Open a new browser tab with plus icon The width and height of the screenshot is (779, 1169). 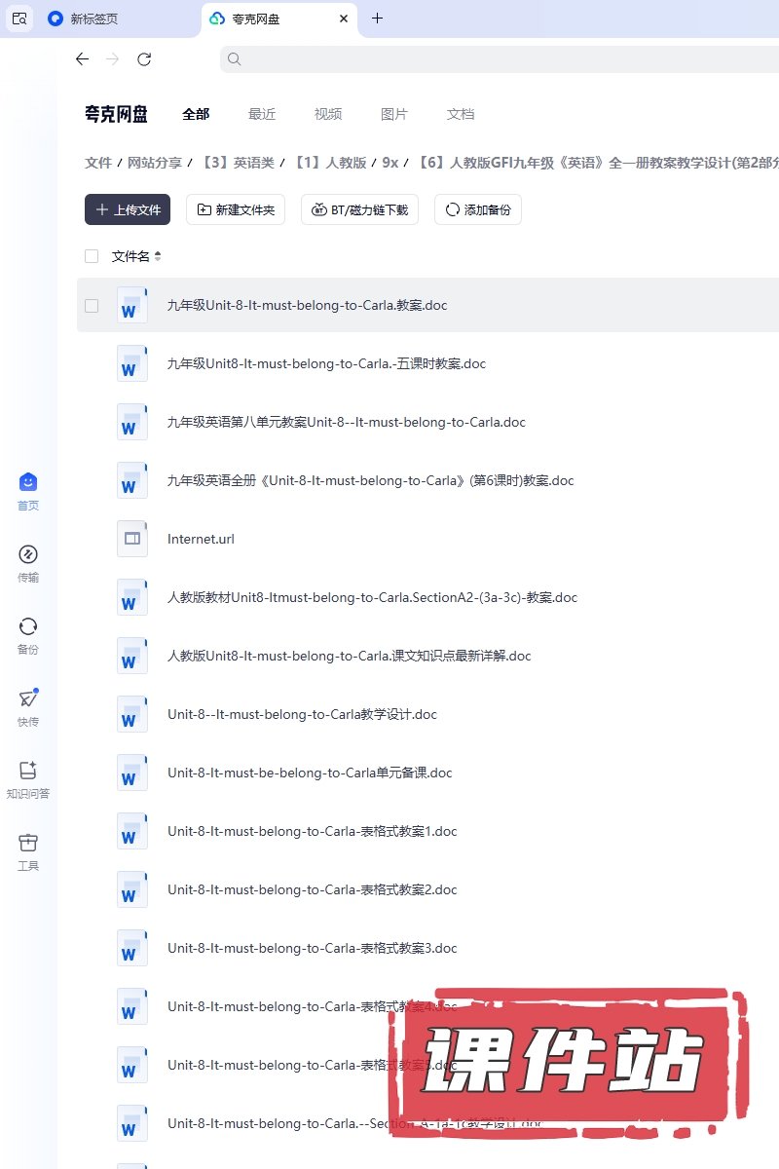pos(378,19)
